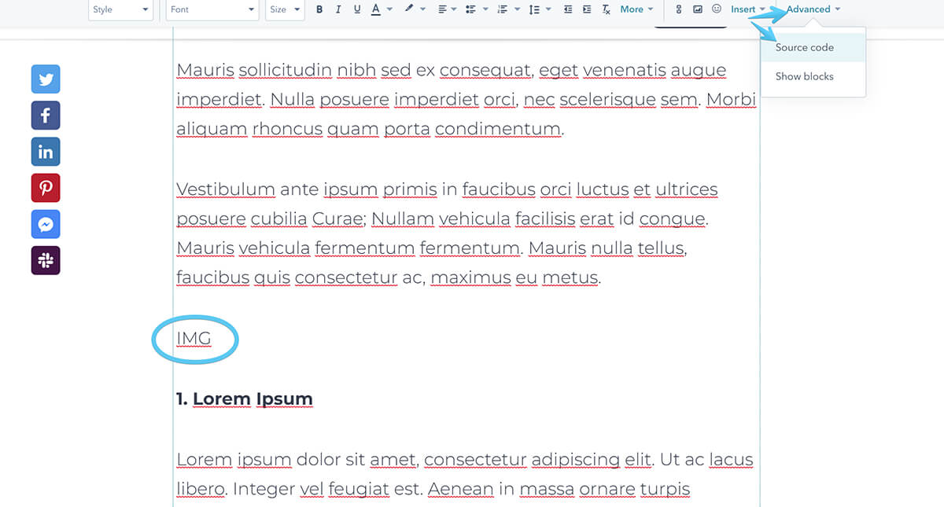Insert an image
This screenshot has width=944, height=507.
tap(698, 9)
